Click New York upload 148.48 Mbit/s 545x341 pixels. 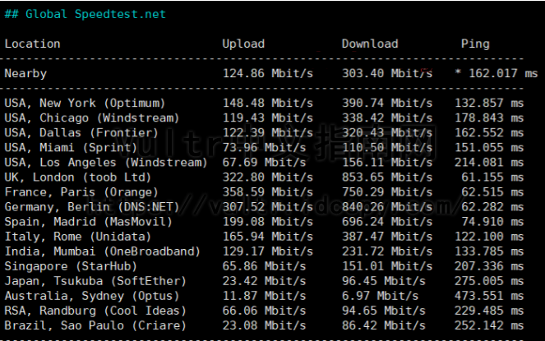pos(268,104)
